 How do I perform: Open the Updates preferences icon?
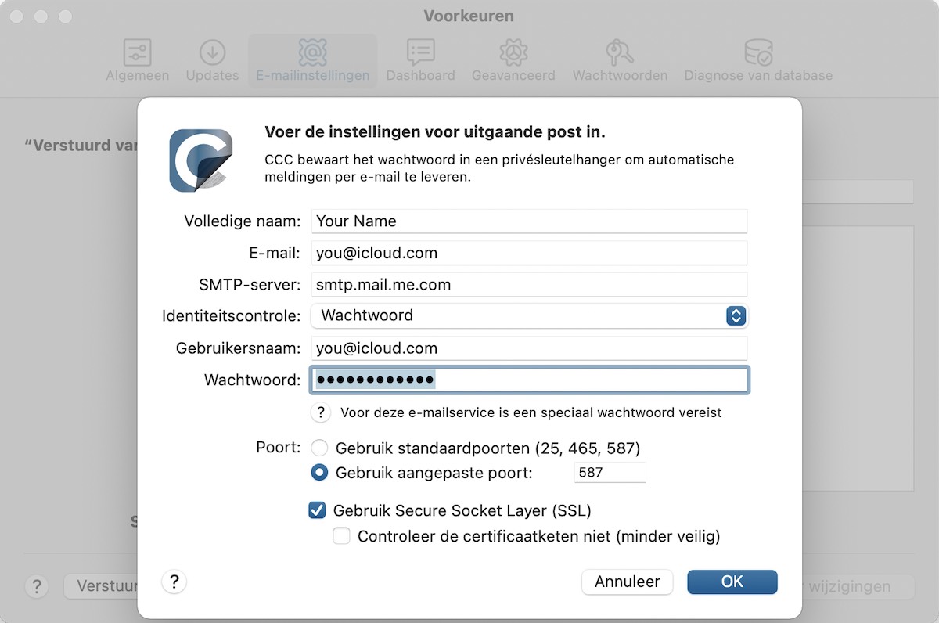coord(212,52)
